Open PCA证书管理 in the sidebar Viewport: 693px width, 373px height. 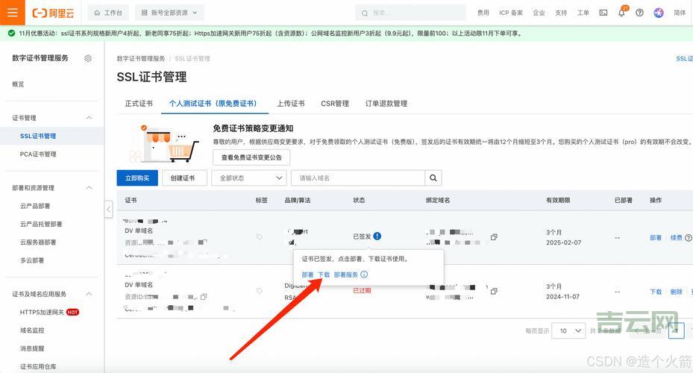(x=38, y=154)
